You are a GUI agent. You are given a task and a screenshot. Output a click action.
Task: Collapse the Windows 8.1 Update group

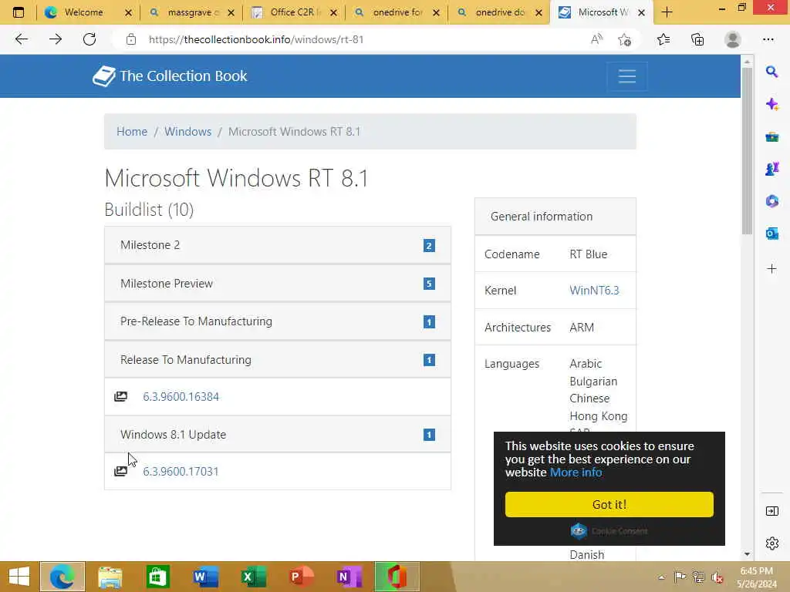pos(278,435)
